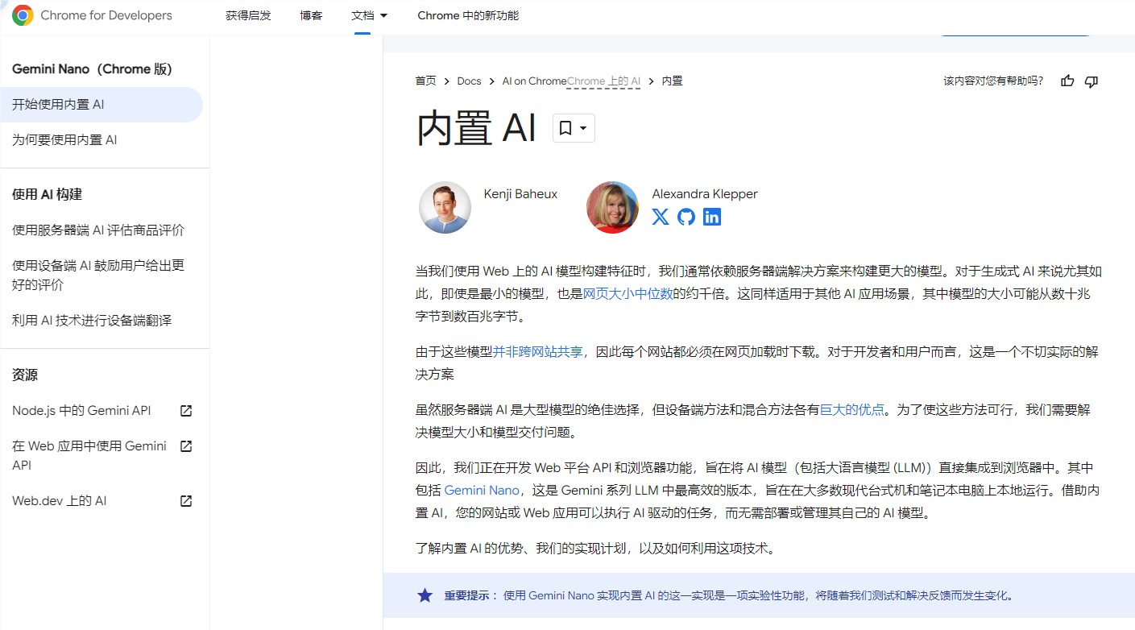The width and height of the screenshot is (1135, 630).
Task: Open the 获得启发 menu item
Action: (x=247, y=15)
